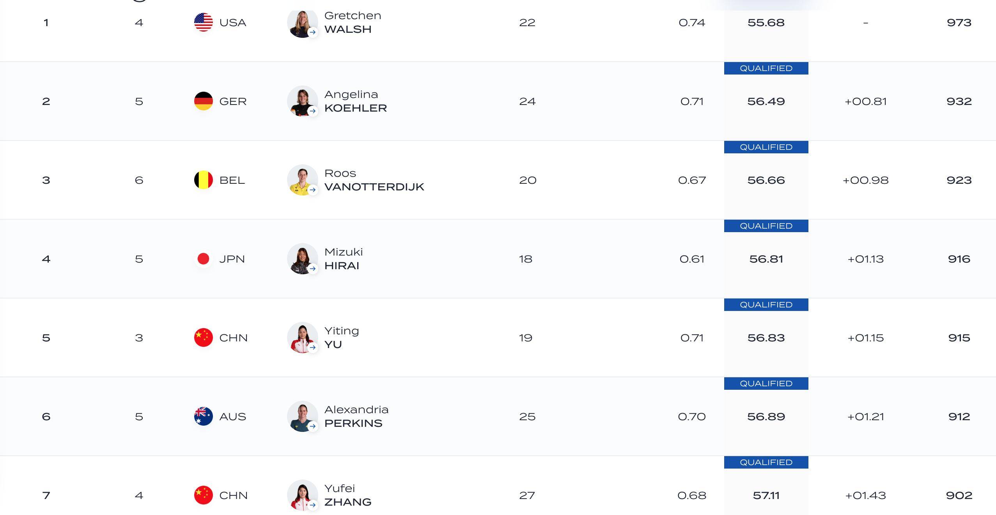
Task: Open Gretchen Walsh's profile arrow badge
Action: tap(312, 32)
